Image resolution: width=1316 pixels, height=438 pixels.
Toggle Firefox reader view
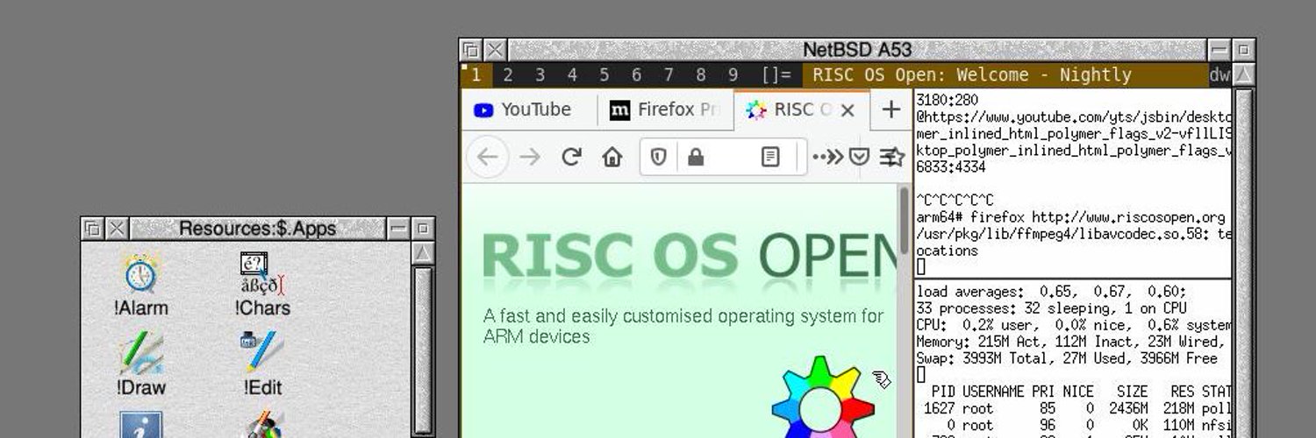pyautogui.click(x=769, y=157)
